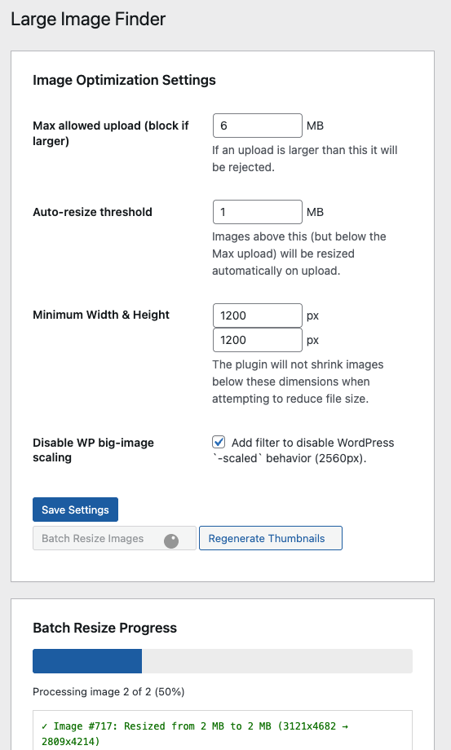Click the Regenerate Thumbnails button
Screen dimensions: 451x750
click(x=271, y=539)
